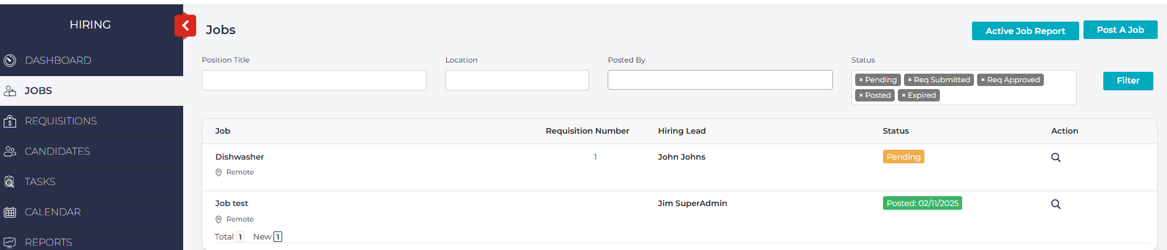Click the Requisitions clipboard icon

click(x=10, y=121)
